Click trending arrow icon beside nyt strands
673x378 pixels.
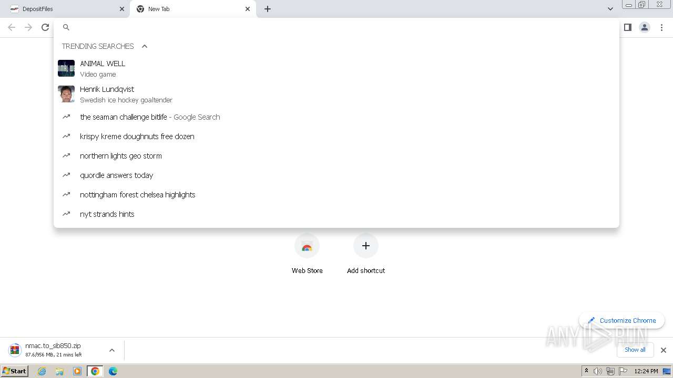pos(66,214)
